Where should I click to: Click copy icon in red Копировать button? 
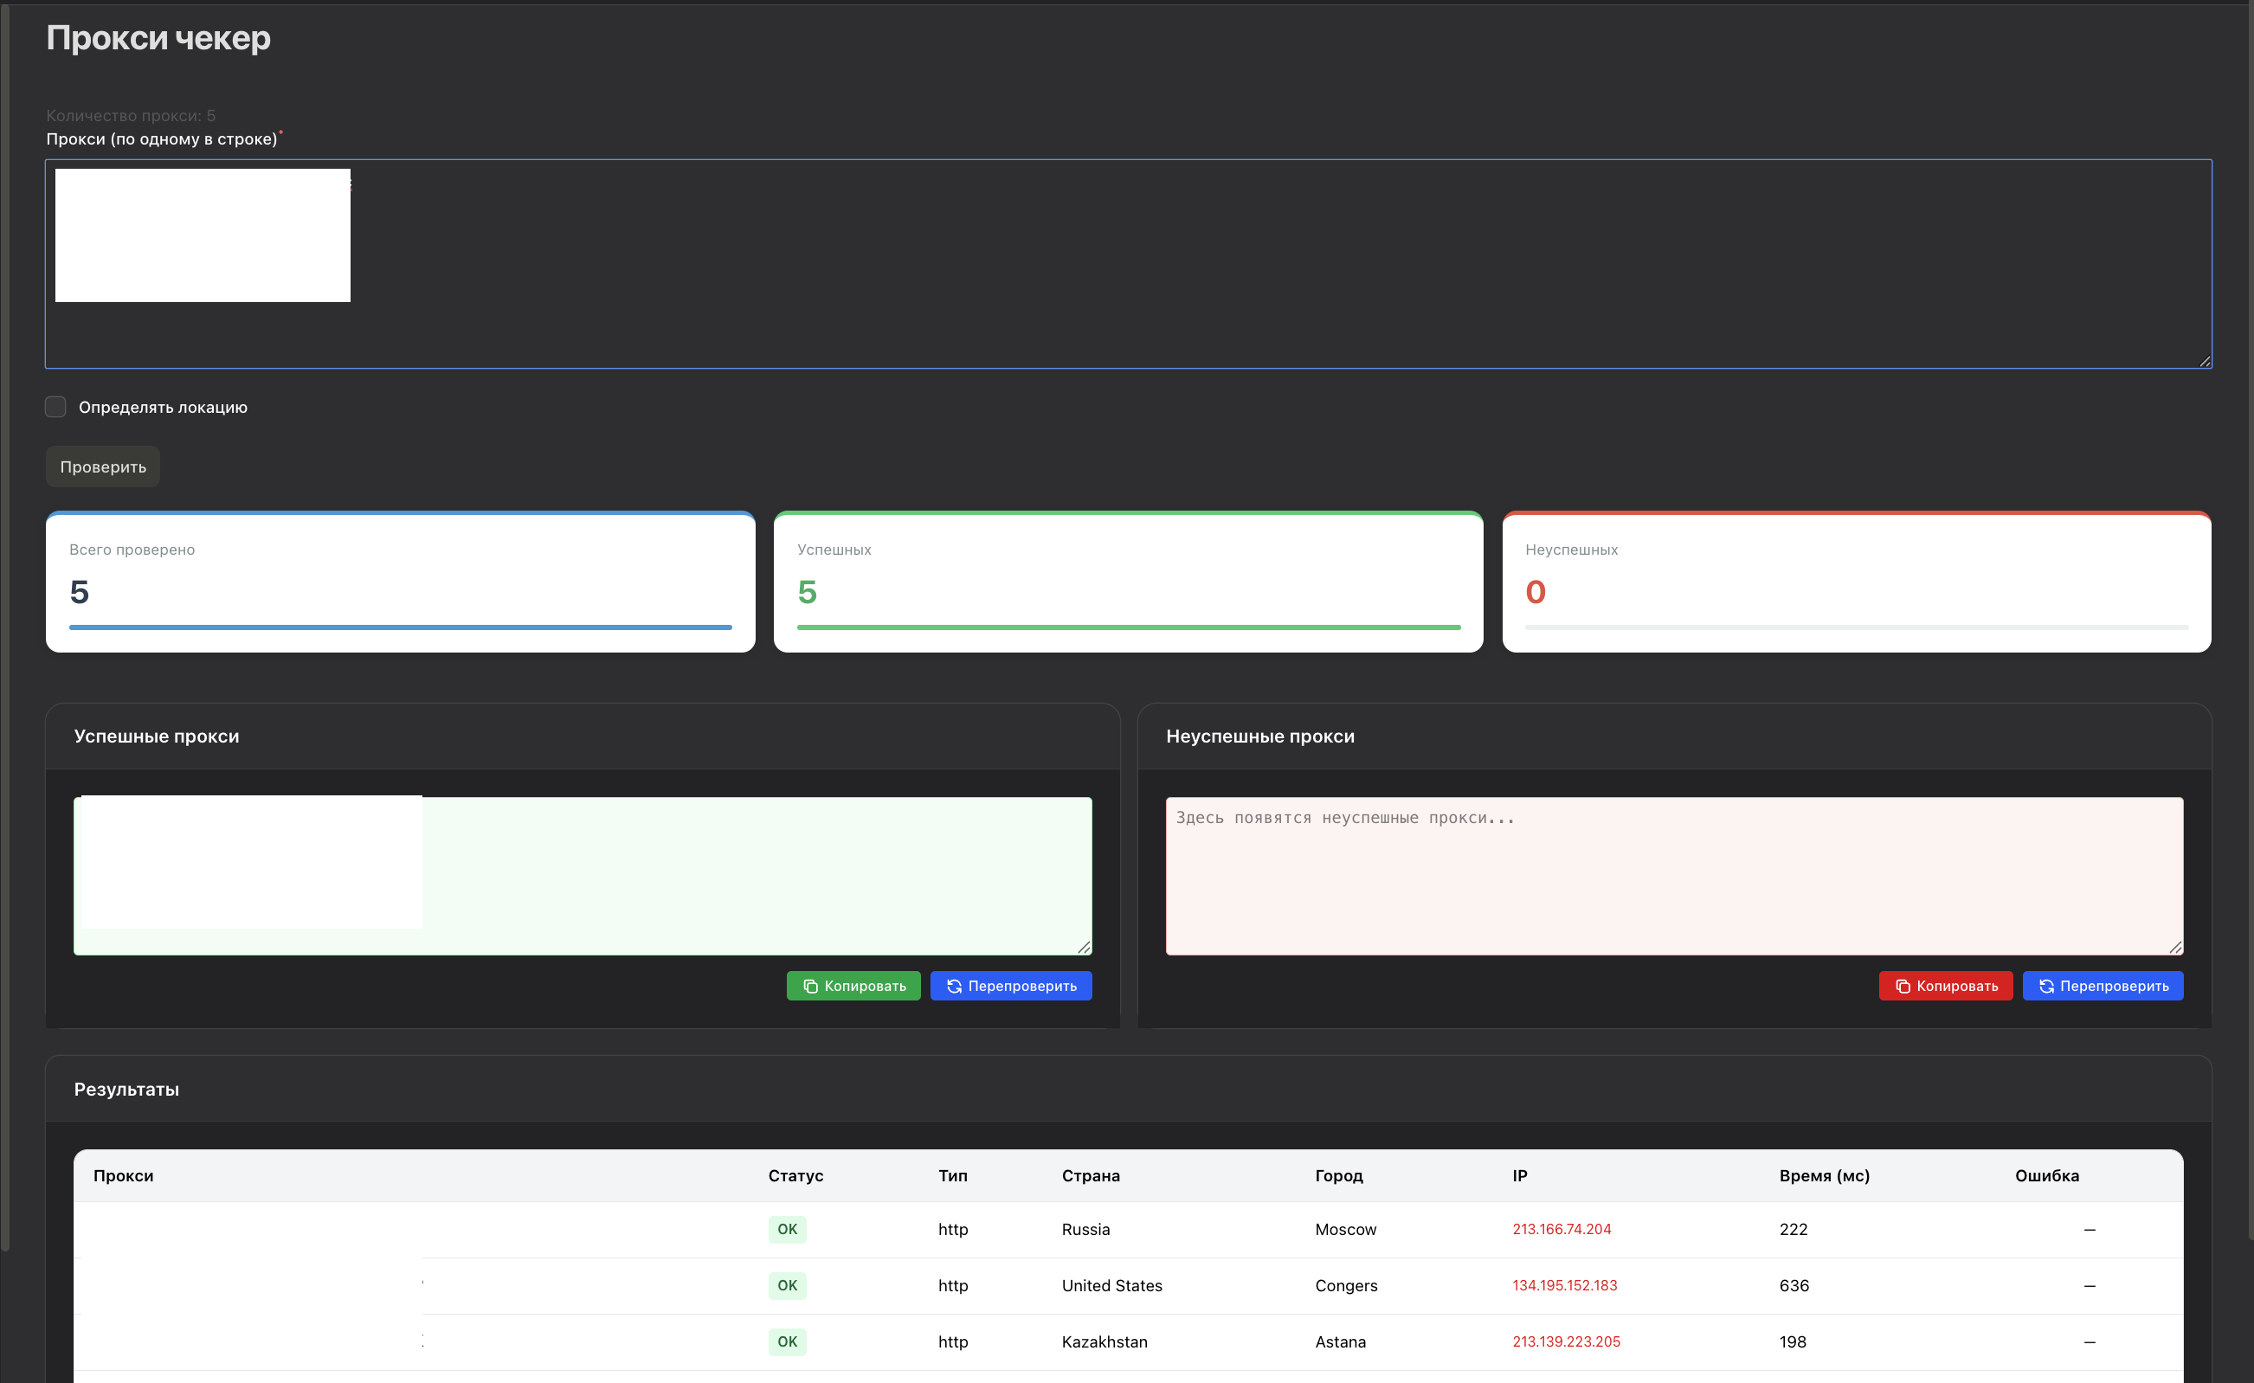pyautogui.click(x=1902, y=986)
